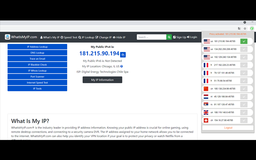Viewport: 256px width, 160px height.
Task: Click the translate page icon in address bar
Action: pos(239,28)
